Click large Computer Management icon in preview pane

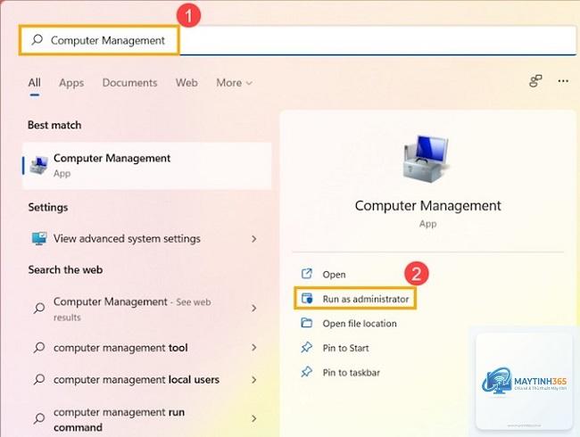coord(427,159)
